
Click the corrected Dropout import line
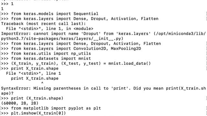tap(81, 43)
